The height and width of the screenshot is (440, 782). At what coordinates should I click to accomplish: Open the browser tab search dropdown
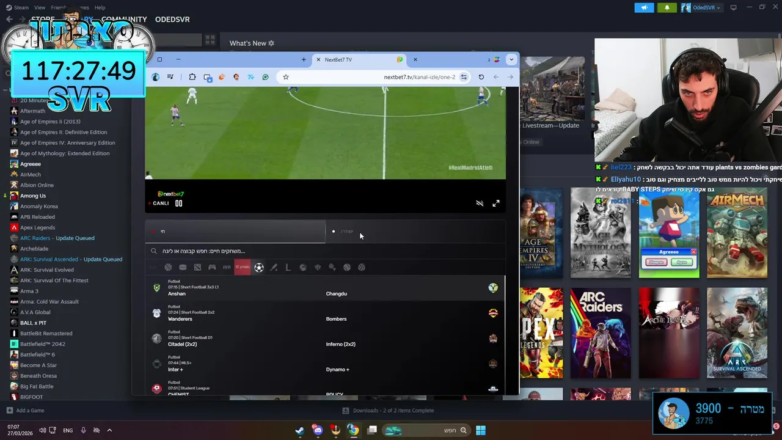coord(511,59)
